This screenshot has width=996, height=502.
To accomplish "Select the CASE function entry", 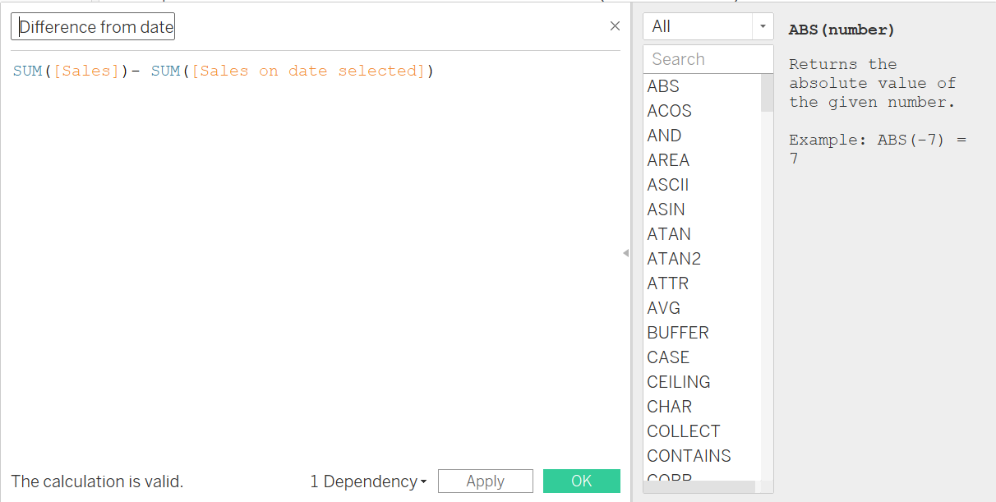I will (x=668, y=357).
